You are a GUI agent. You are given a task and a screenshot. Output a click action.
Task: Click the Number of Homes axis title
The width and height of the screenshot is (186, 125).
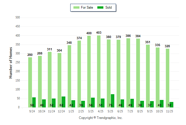coord(11,62)
